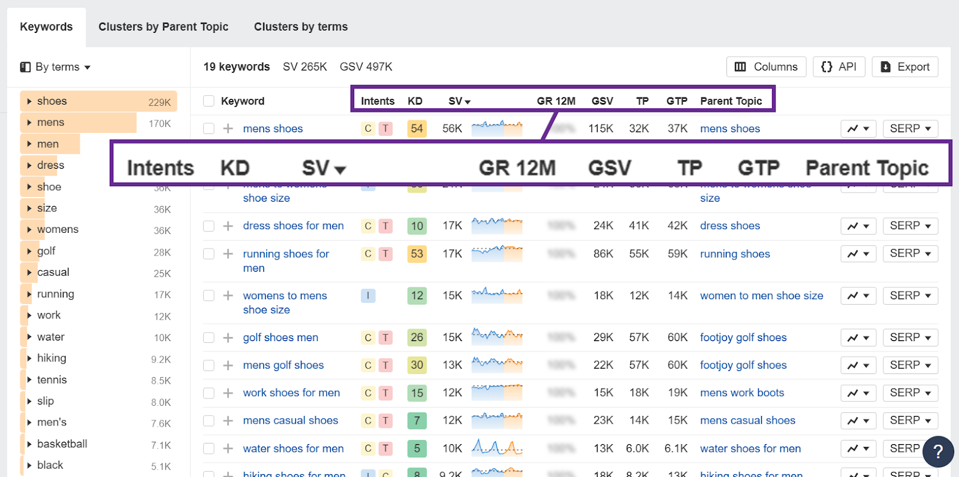Add 'running shoes for men' with plus icon
The height and width of the screenshot is (477, 959).
tap(228, 254)
